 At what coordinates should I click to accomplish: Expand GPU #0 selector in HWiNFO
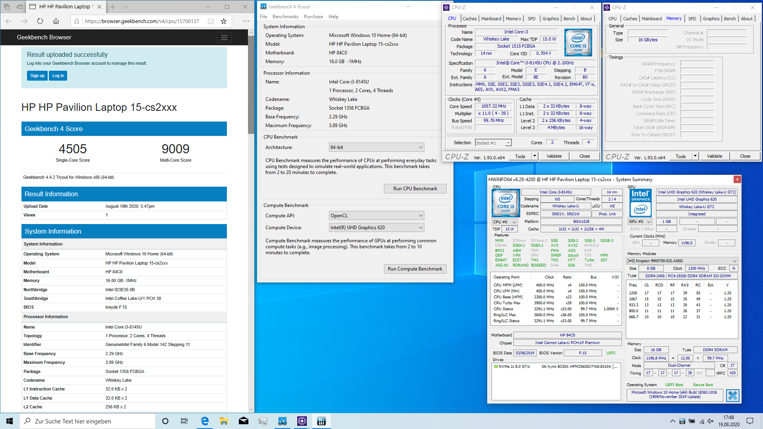pos(640,222)
